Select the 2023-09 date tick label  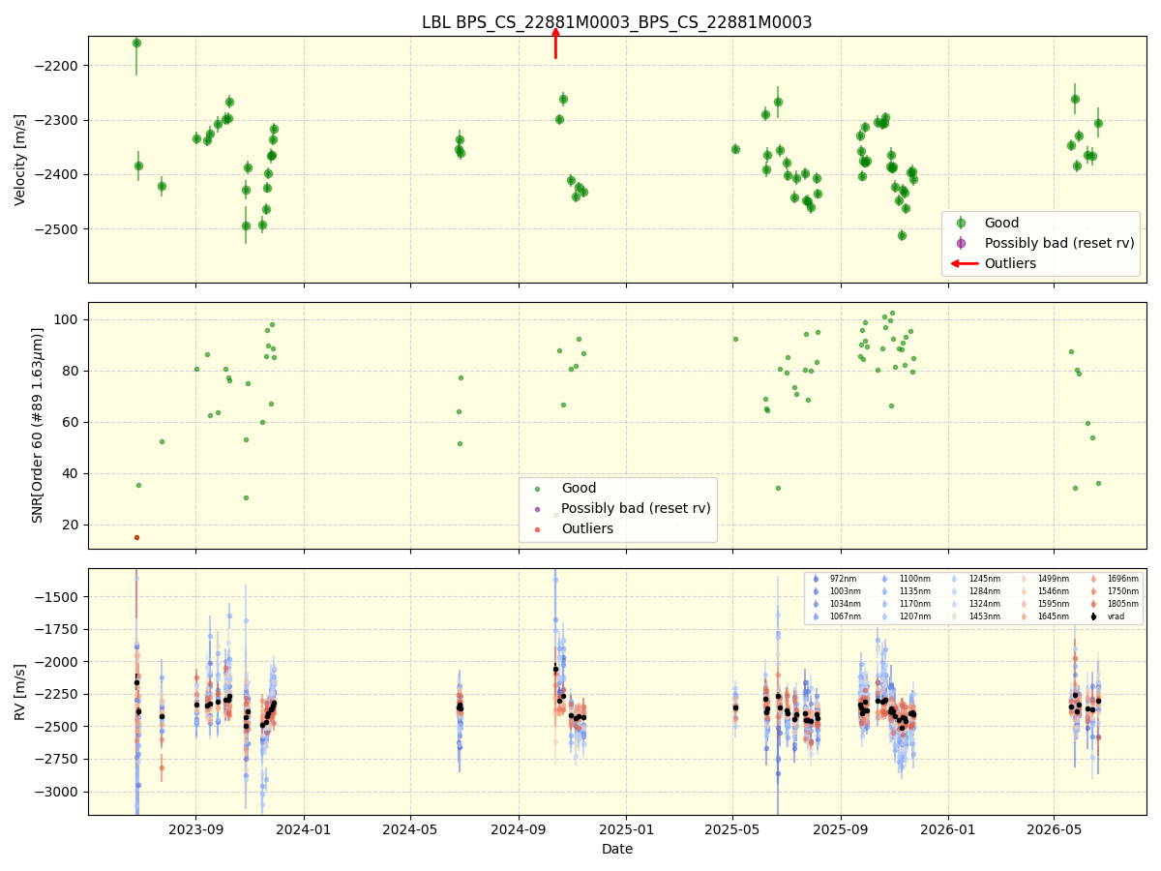pyautogui.click(x=196, y=829)
